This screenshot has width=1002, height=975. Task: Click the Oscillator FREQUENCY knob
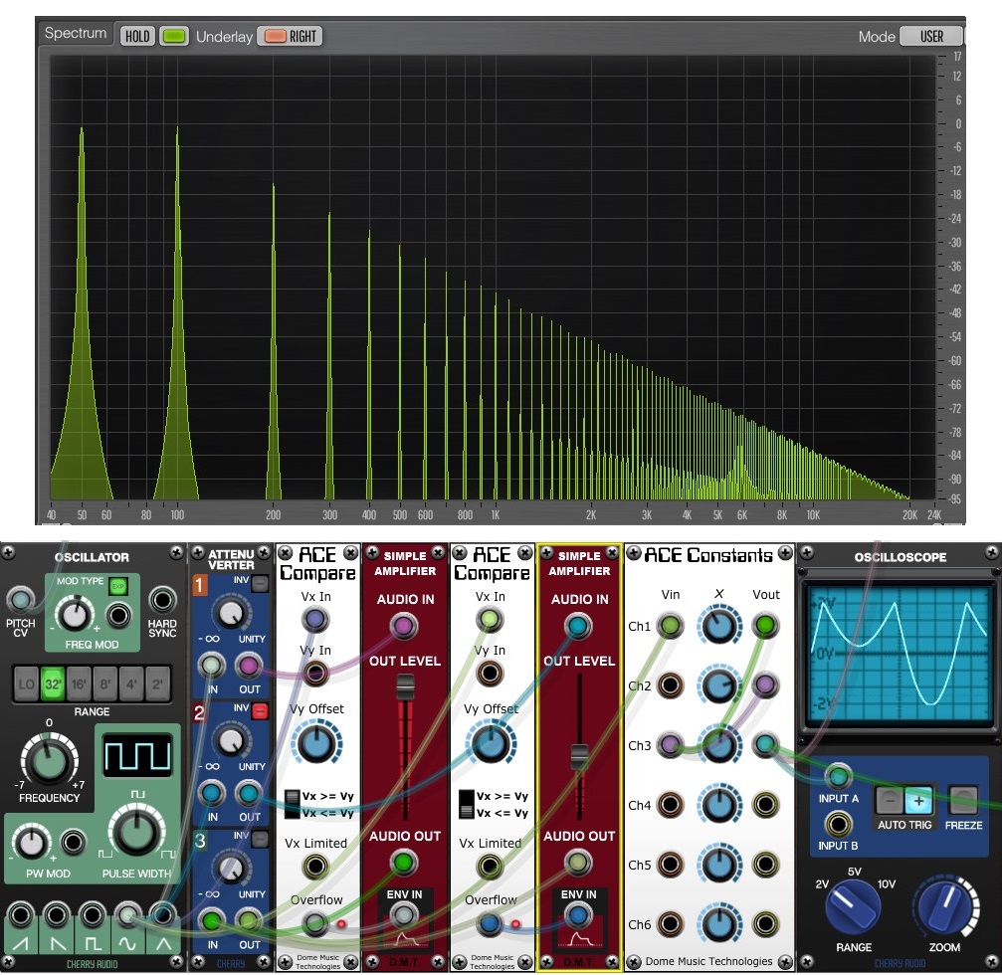click(49, 761)
